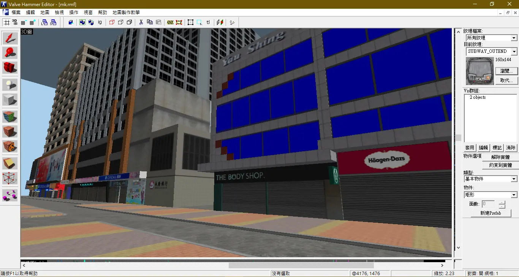
Task: Expand the 物件 dropdown showing 矩形
Action: [514, 195]
